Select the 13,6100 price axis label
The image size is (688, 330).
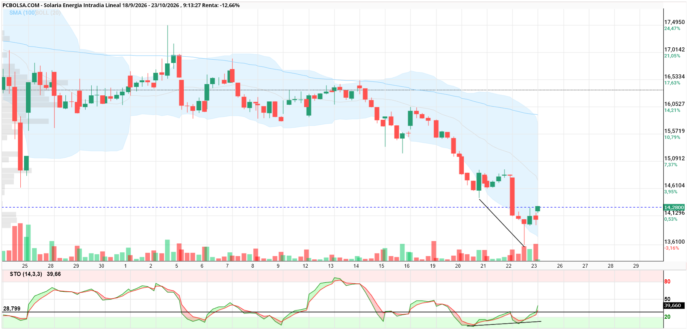(674, 242)
